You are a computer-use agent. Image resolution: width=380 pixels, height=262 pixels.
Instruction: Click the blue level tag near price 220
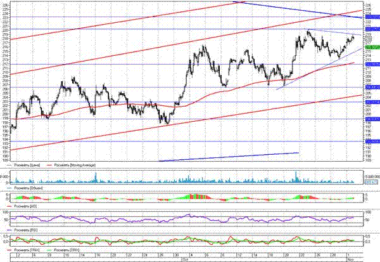coord(372,29)
